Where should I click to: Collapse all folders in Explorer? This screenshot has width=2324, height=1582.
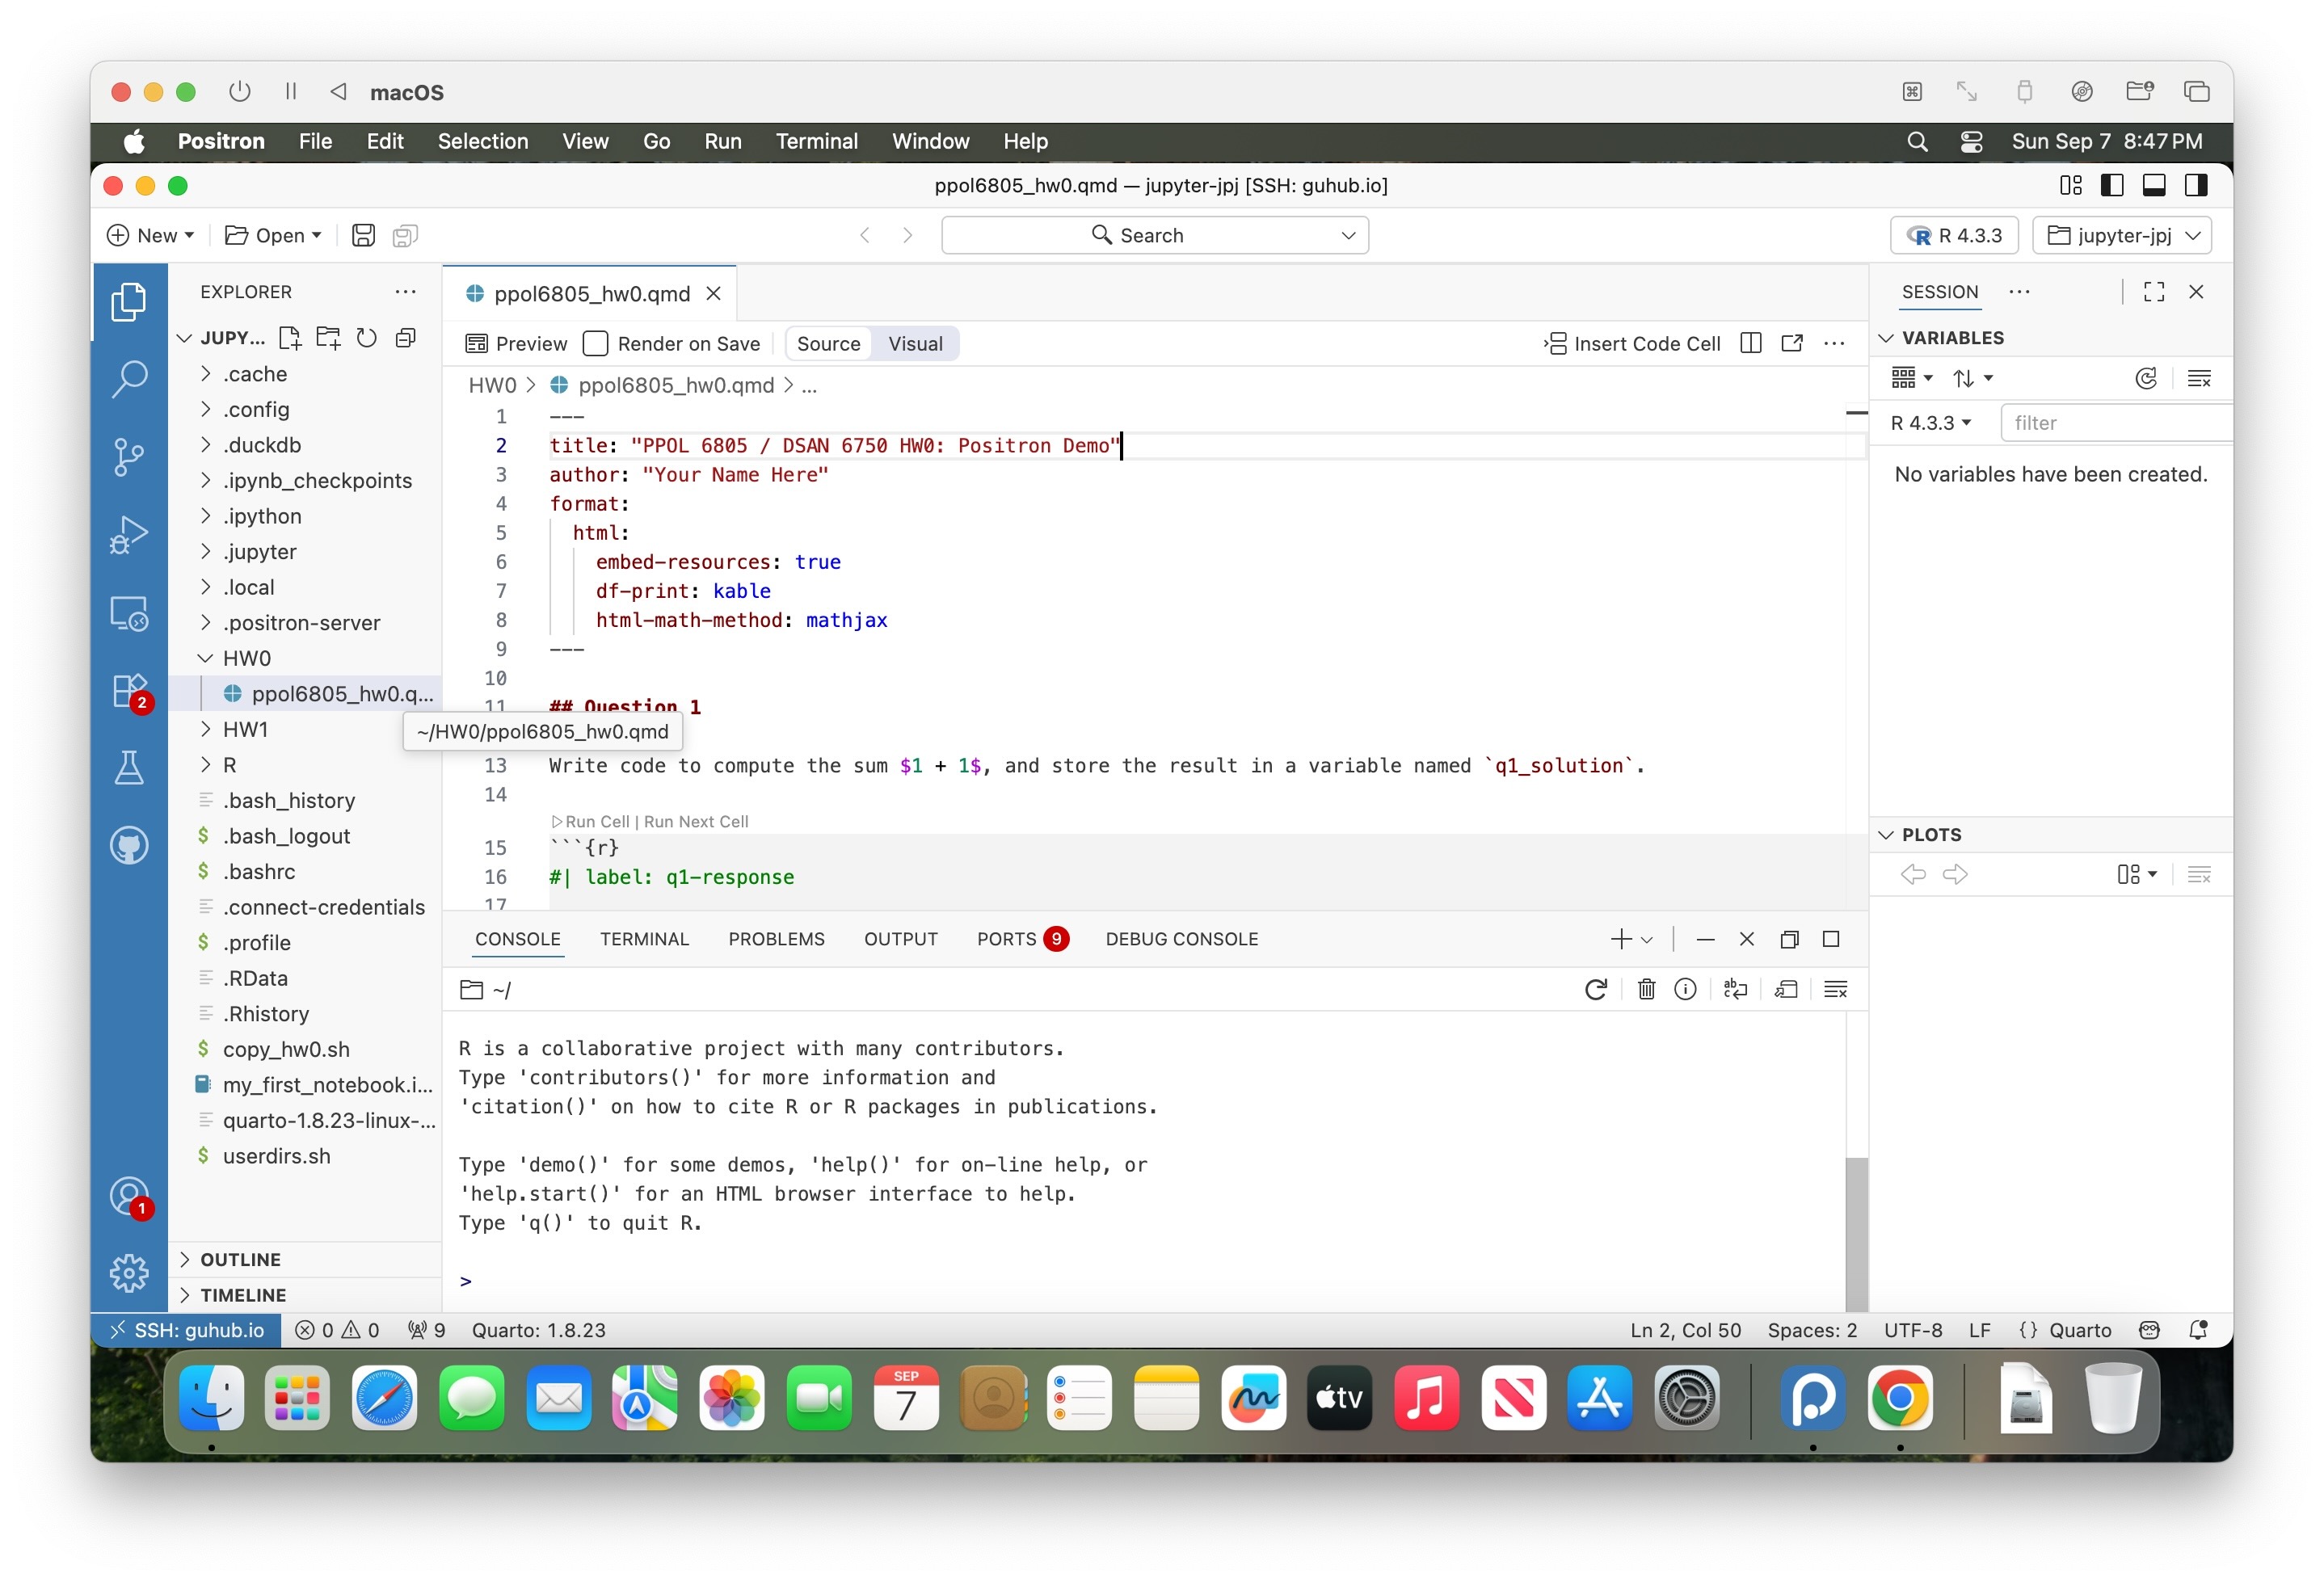(405, 338)
